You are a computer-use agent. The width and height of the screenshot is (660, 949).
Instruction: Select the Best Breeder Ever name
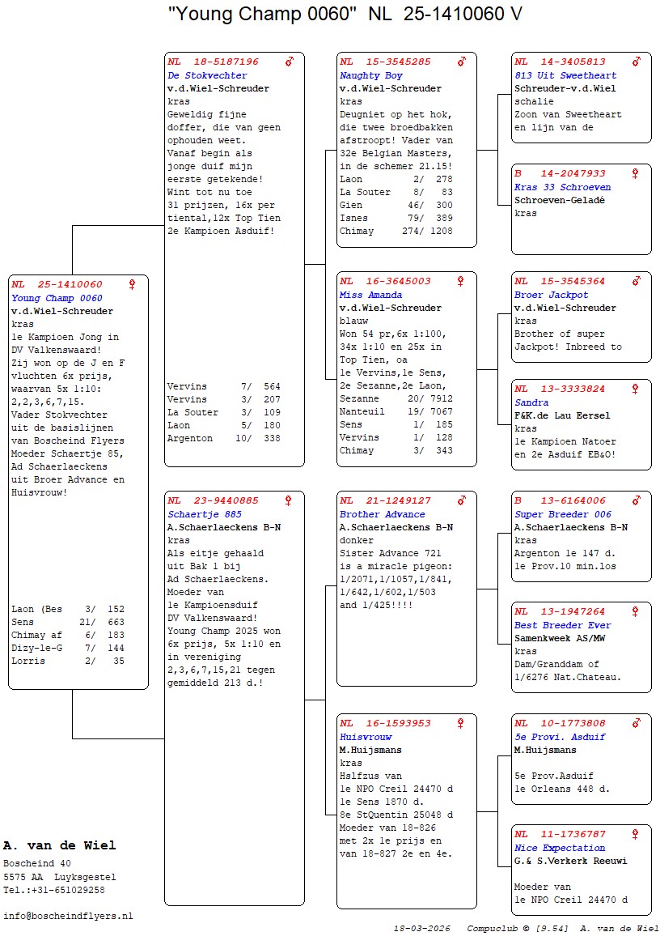click(x=562, y=625)
